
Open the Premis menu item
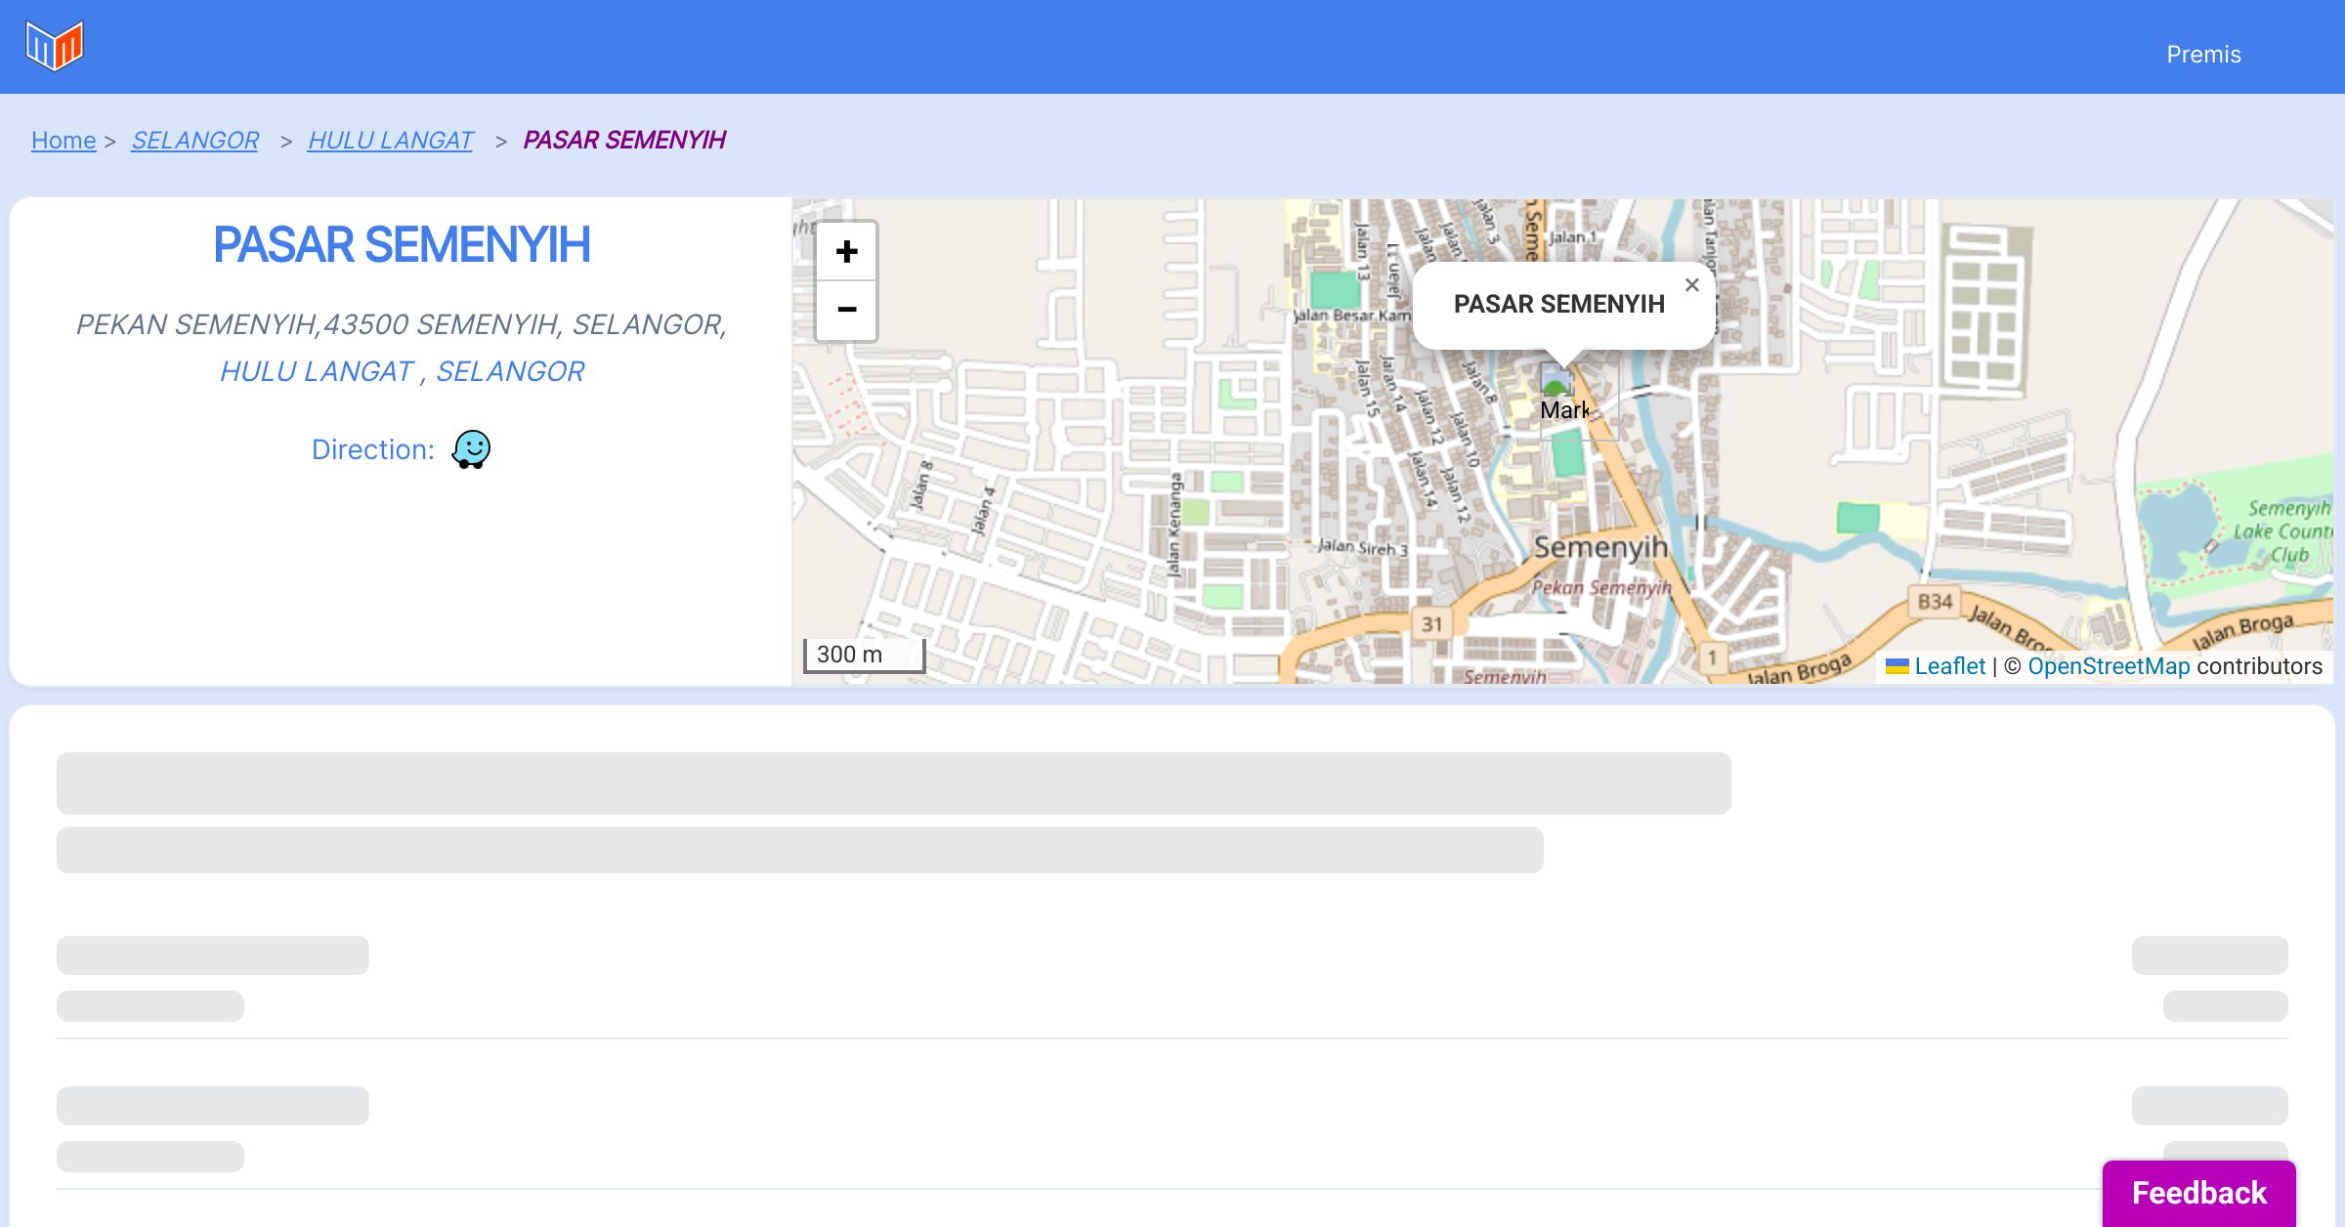point(2203,55)
